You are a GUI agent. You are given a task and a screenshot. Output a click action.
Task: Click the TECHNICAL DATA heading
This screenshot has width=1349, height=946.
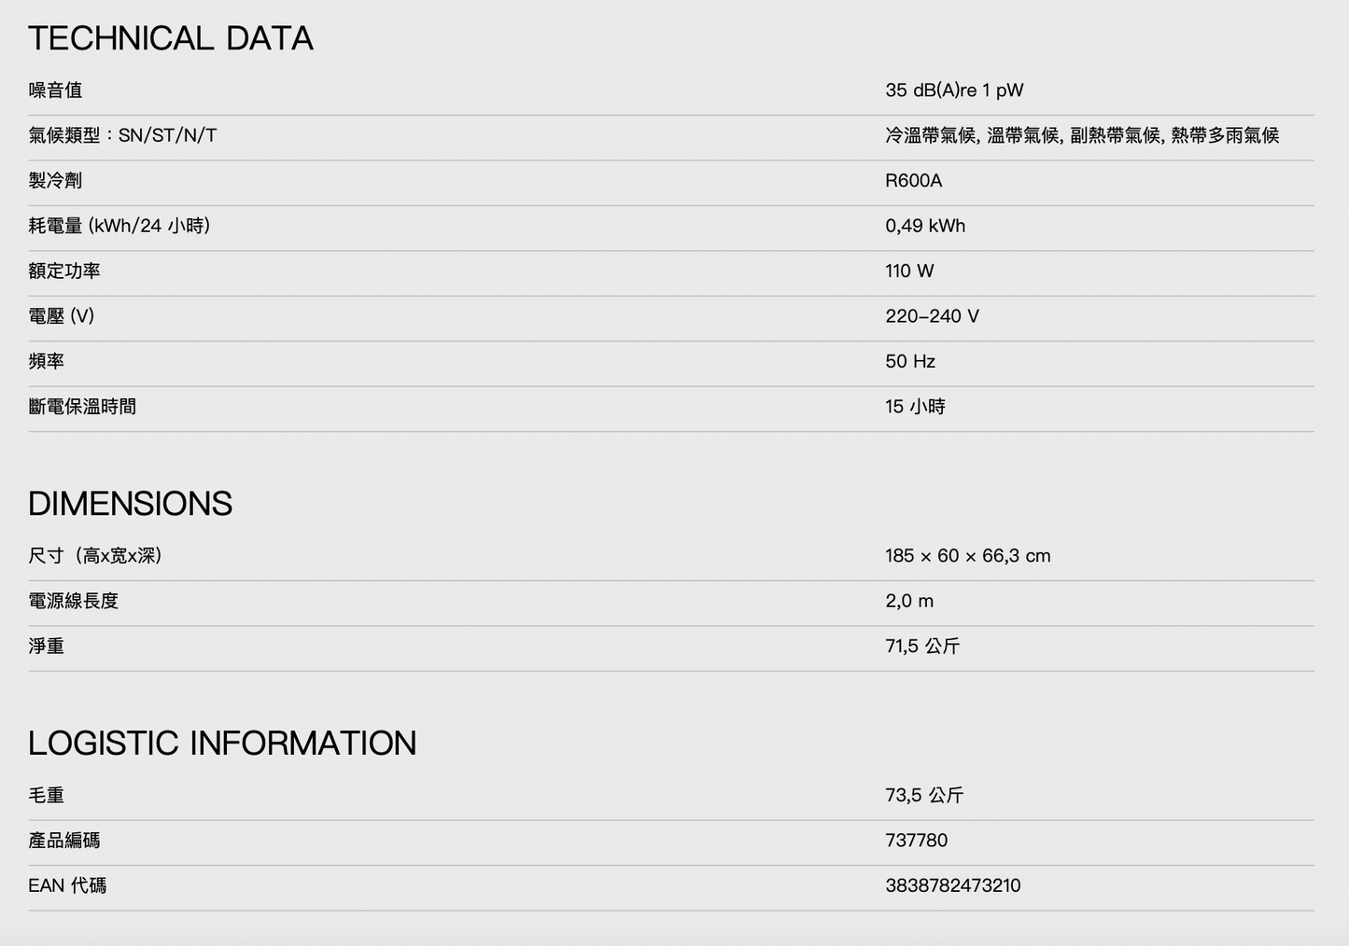(171, 38)
